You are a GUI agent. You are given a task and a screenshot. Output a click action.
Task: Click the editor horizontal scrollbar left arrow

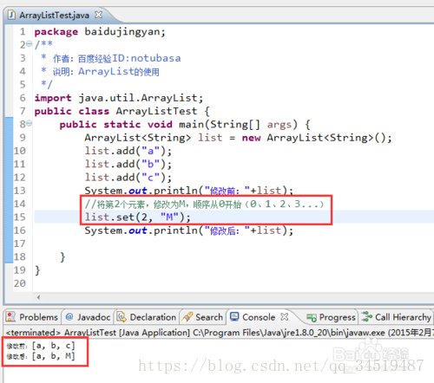pos(38,297)
